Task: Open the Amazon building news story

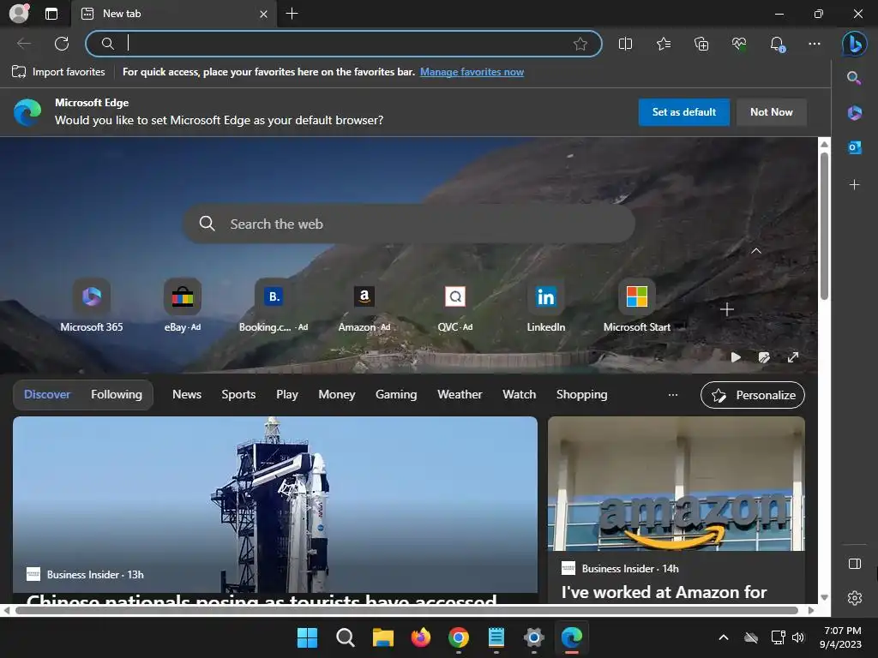Action: pos(676,509)
